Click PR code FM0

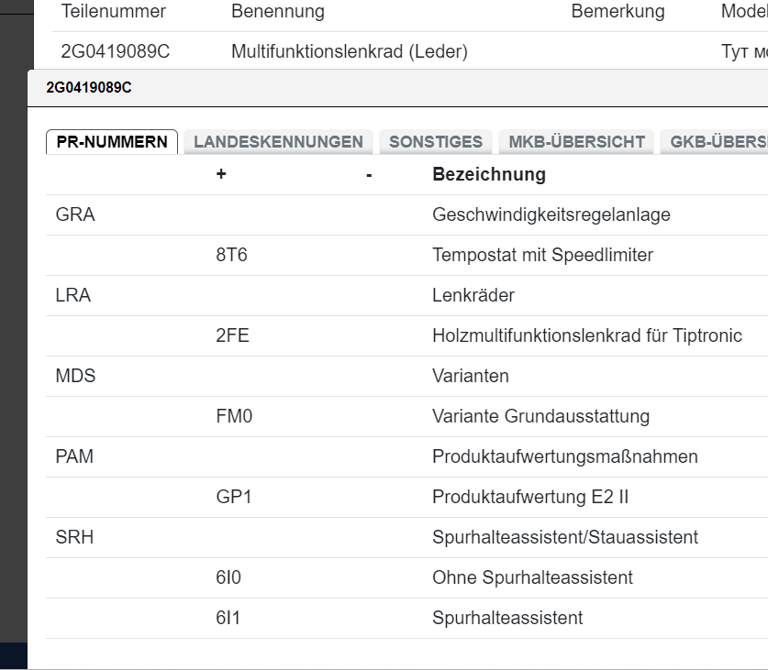[234, 416]
